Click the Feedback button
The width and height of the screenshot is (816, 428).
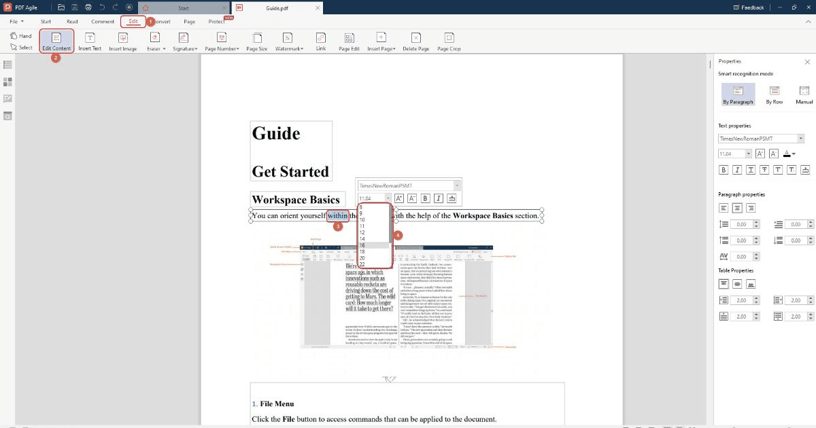click(x=749, y=7)
